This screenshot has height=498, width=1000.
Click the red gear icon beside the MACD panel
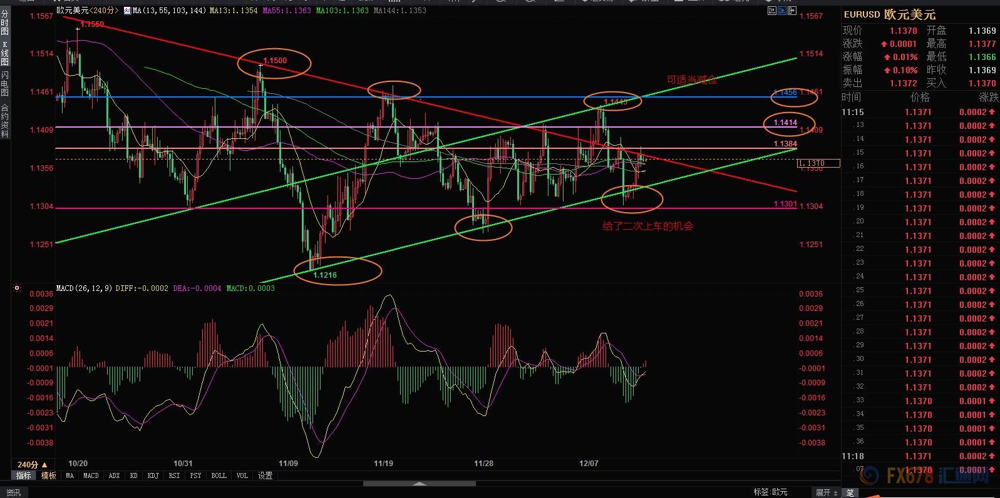17,288
